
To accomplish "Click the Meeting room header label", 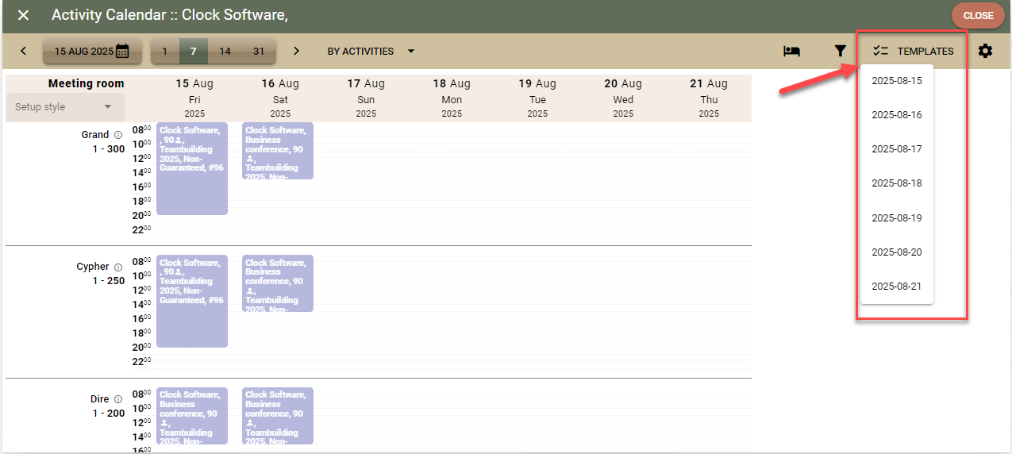I will [x=86, y=83].
